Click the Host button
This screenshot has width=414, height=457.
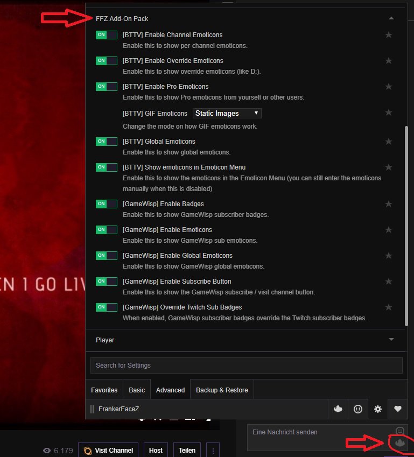pos(156,451)
